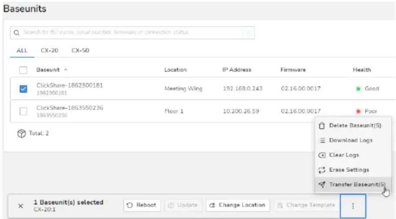Clear selection with the X icon
The image size is (396, 219).
pyautogui.click(x=21, y=206)
